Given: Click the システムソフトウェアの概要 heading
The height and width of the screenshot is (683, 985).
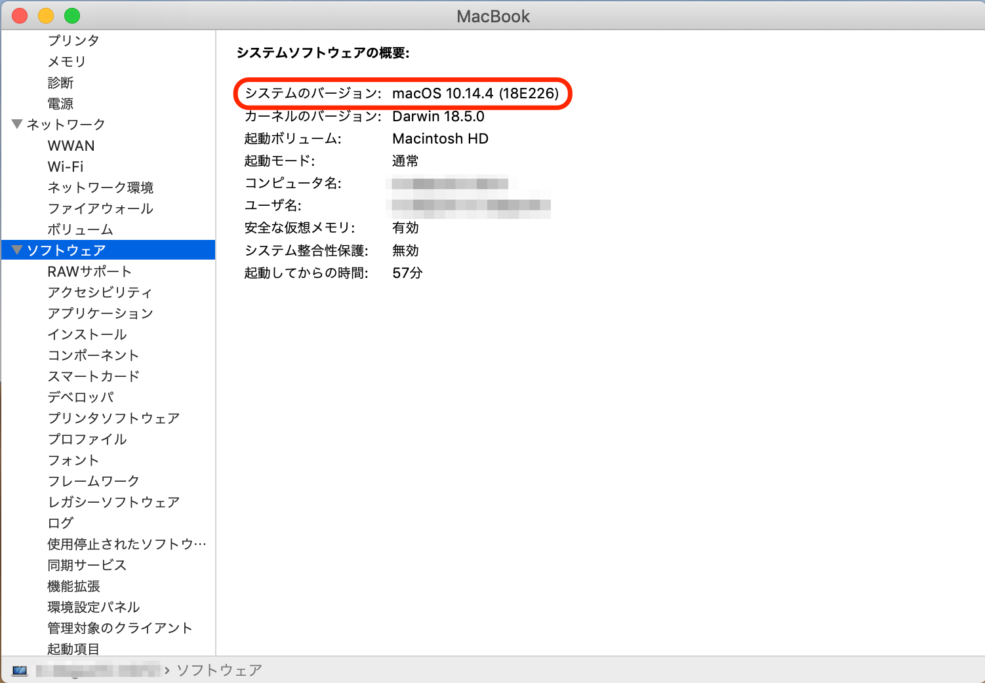Looking at the screenshot, I should tap(323, 52).
